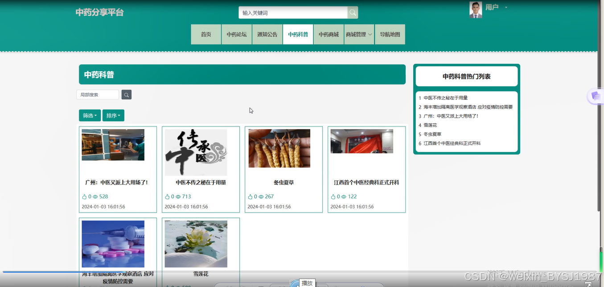Click the date under the 冬虫夏草 card

coord(269,207)
